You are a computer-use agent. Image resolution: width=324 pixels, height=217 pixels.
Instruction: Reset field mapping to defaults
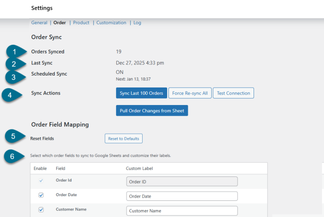point(123,138)
